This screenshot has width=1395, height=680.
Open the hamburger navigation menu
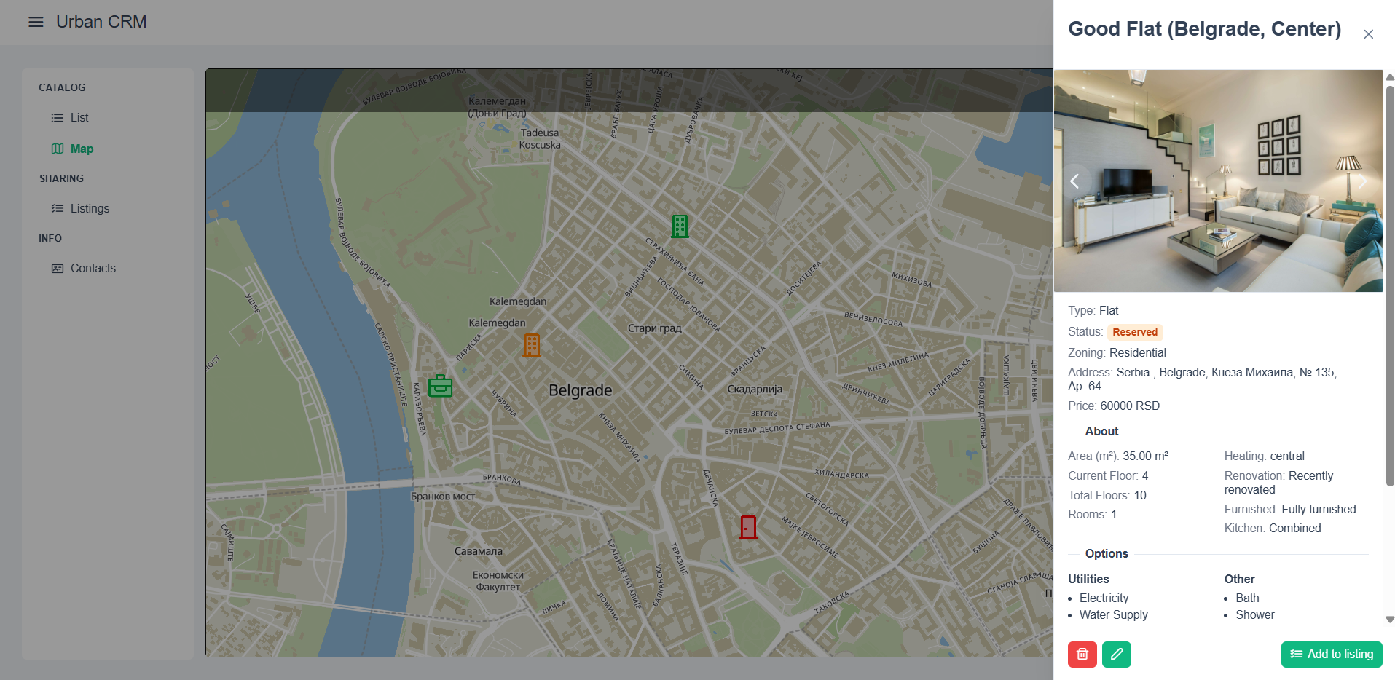coord(36,22)
